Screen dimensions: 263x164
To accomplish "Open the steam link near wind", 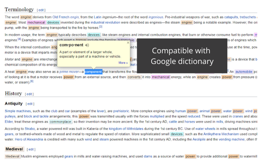I will 104,139.
